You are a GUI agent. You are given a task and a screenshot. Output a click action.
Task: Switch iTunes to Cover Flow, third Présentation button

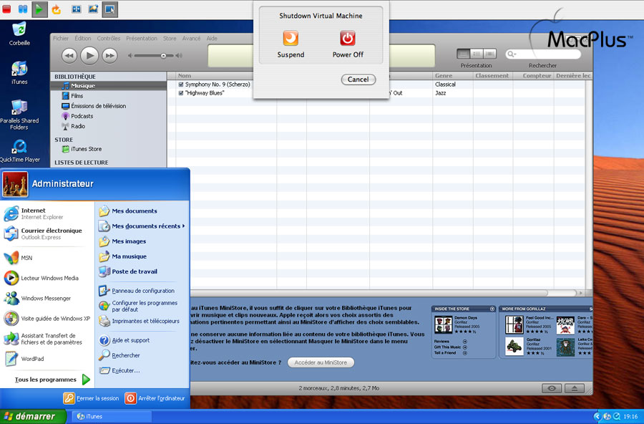489,54
